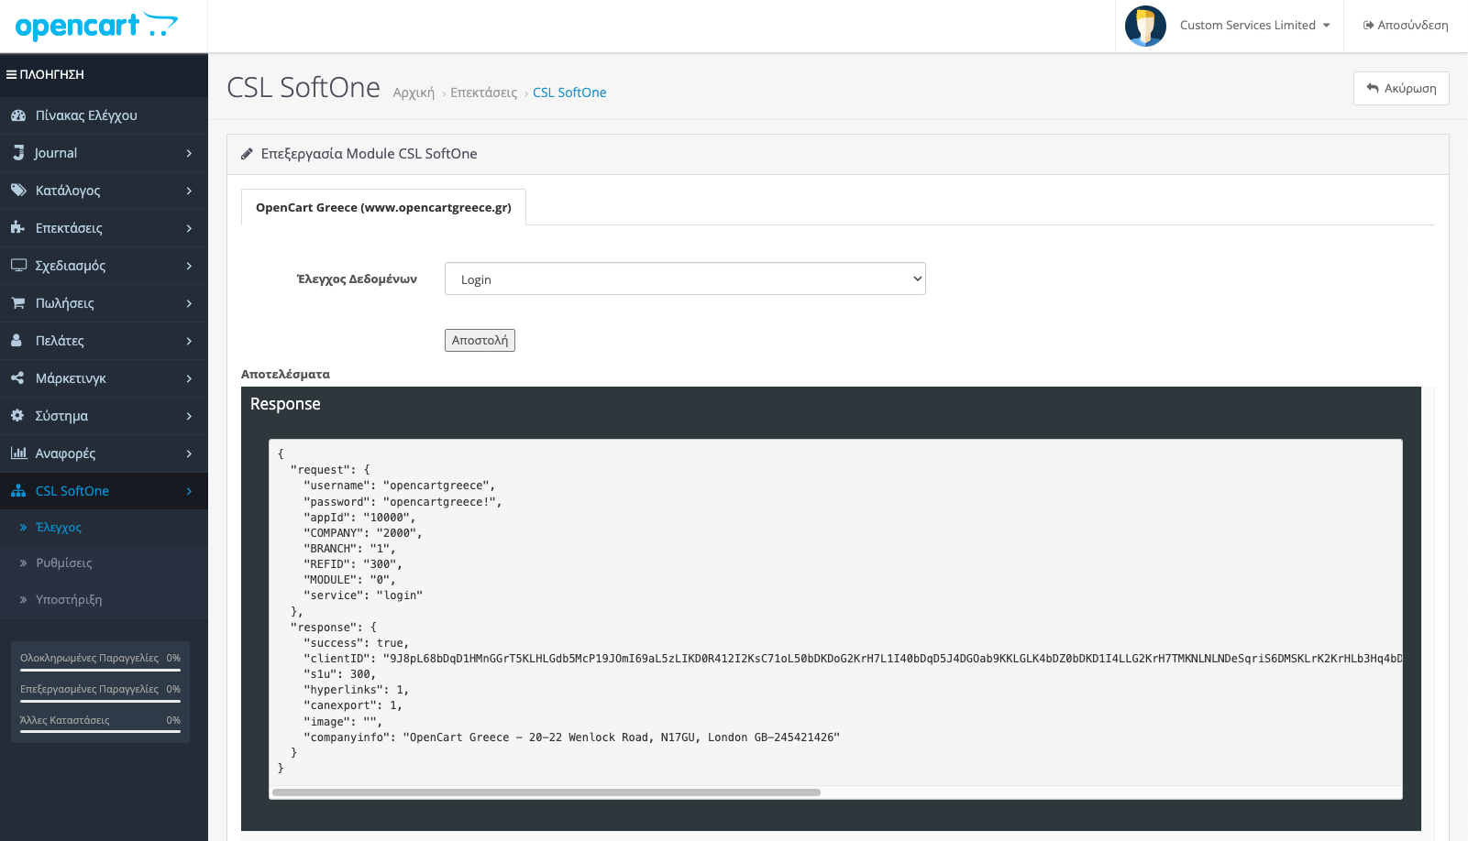Click the "hyperlinks": 1 line
1468x841 pixels.
click(356, 690)
